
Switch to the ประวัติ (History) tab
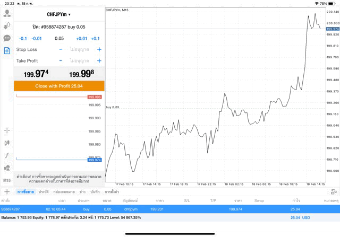pos(44,191)
